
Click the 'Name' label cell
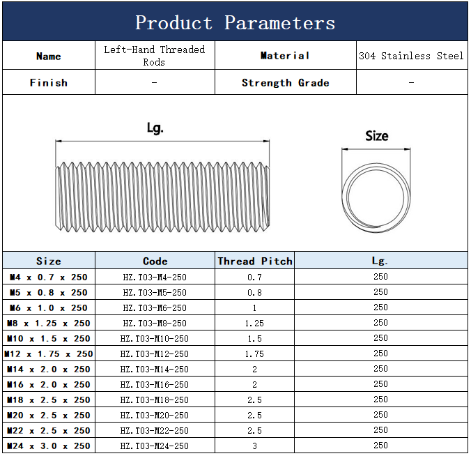49,56
